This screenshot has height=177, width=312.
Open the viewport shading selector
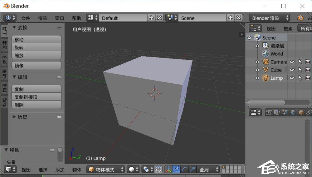click(133, 170)
